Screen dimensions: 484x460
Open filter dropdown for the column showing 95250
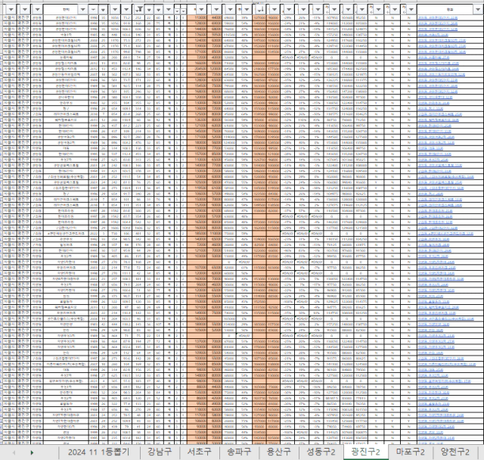click(362, 10)
